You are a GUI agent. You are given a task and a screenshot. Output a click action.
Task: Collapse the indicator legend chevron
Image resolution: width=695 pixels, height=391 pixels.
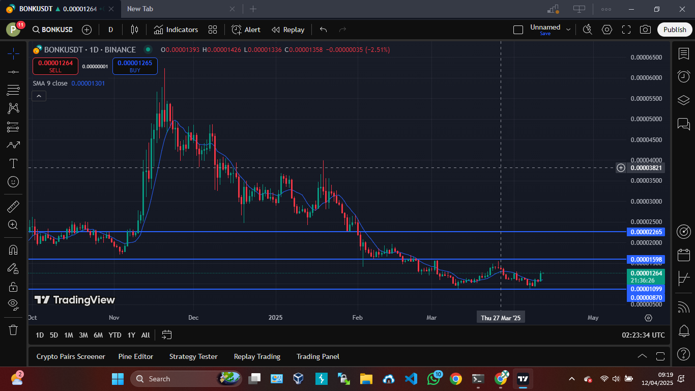coord(39,96)
